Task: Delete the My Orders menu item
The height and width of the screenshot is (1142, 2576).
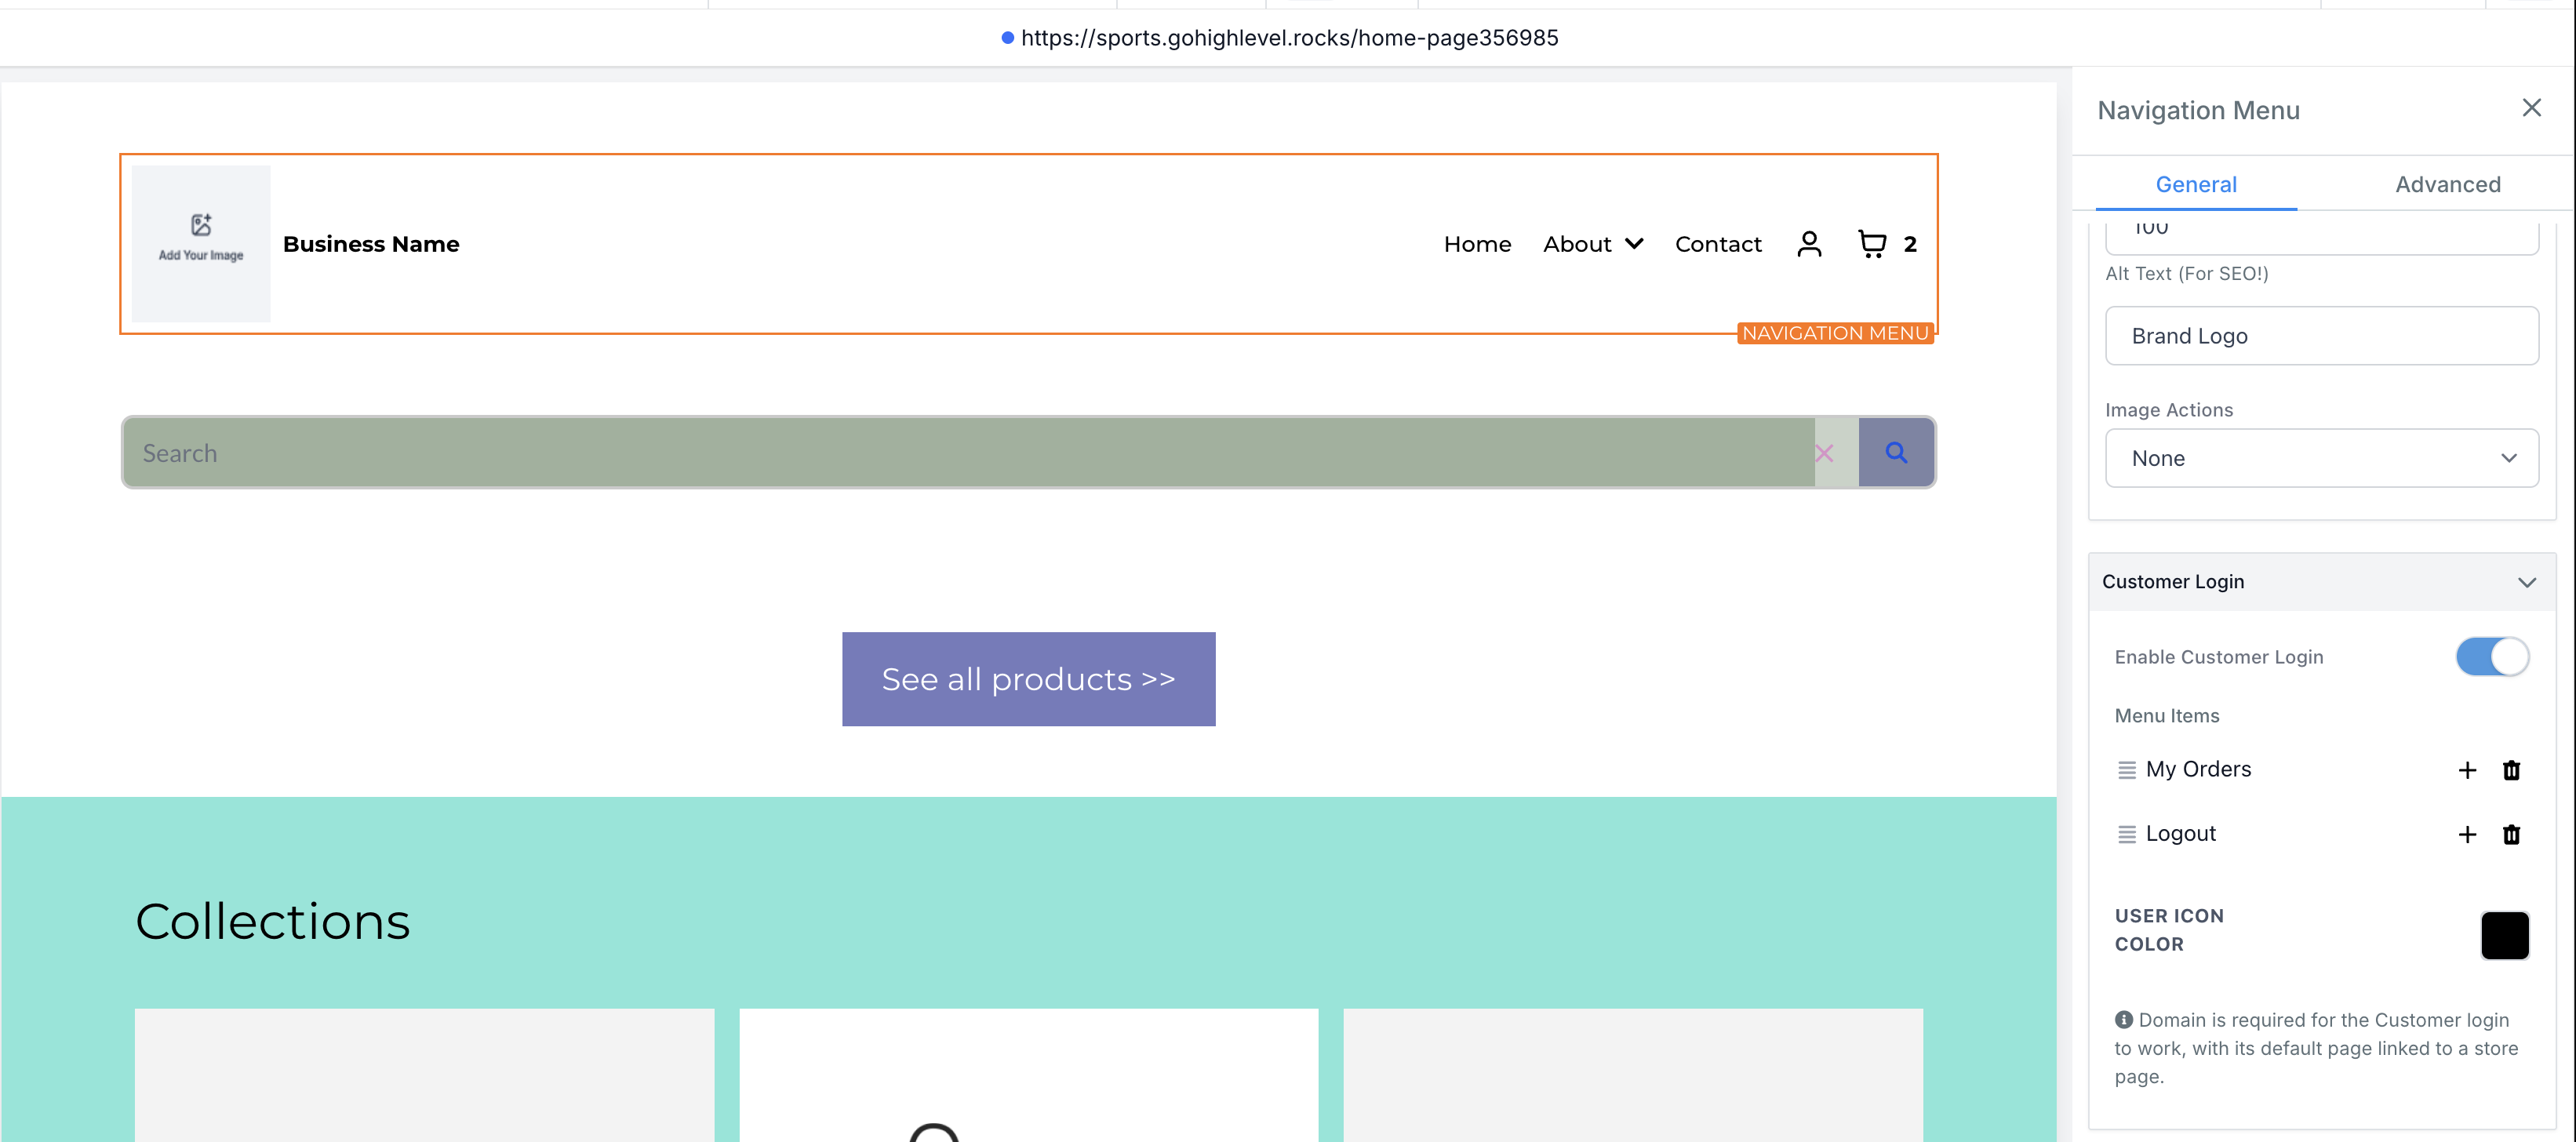Action: (2511, 770)
